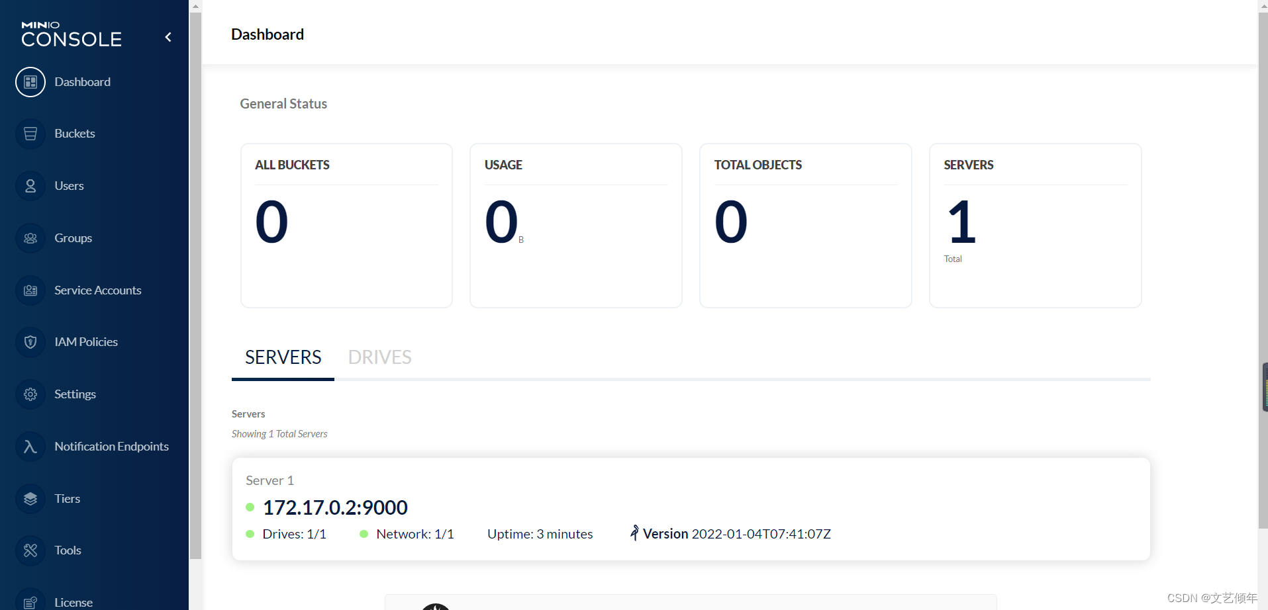Click the ALL BUCKETS status card

[346, 226]
